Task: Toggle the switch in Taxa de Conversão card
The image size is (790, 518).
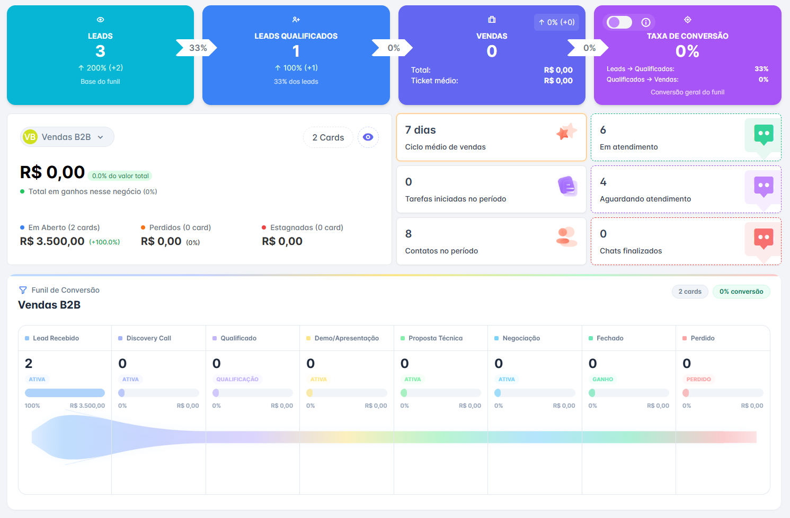Action: pos(619,22)
